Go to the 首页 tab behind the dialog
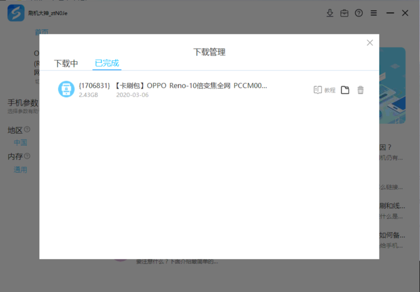This screenshot has width=420, height=292. (x=42, y=32)
